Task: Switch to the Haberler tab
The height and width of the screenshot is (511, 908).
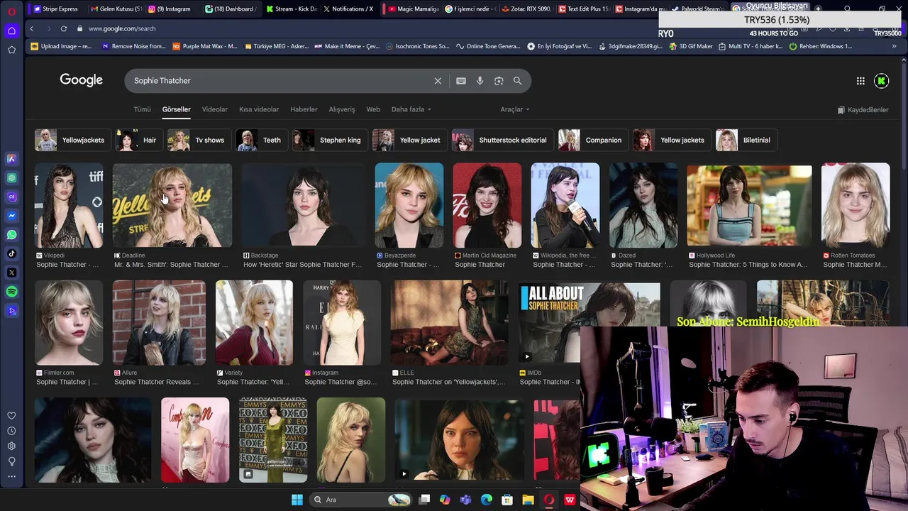Action: point(304,109)
